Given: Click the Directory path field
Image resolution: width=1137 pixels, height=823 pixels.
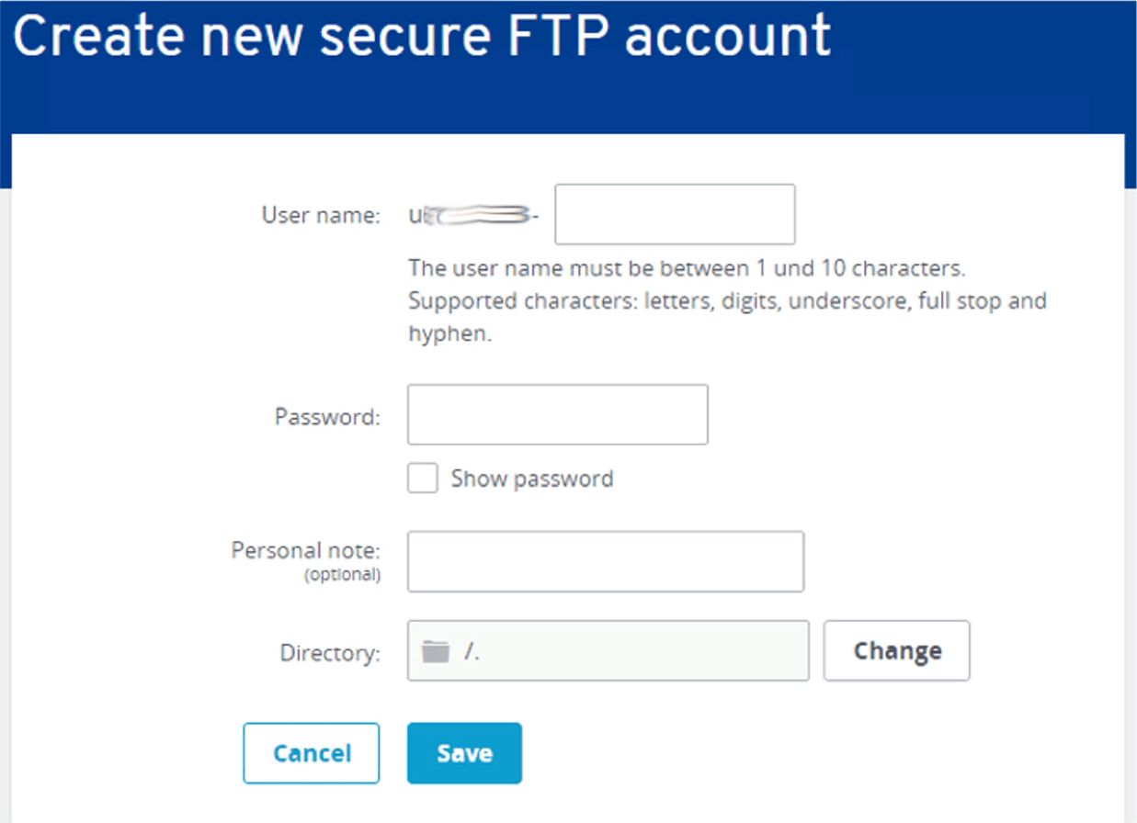Looking at the screenshot, I should [608, 651].
